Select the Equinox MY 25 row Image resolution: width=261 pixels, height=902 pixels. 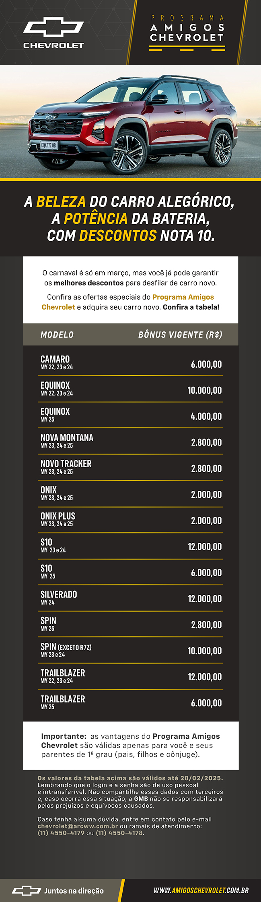[x=131, y=415]
